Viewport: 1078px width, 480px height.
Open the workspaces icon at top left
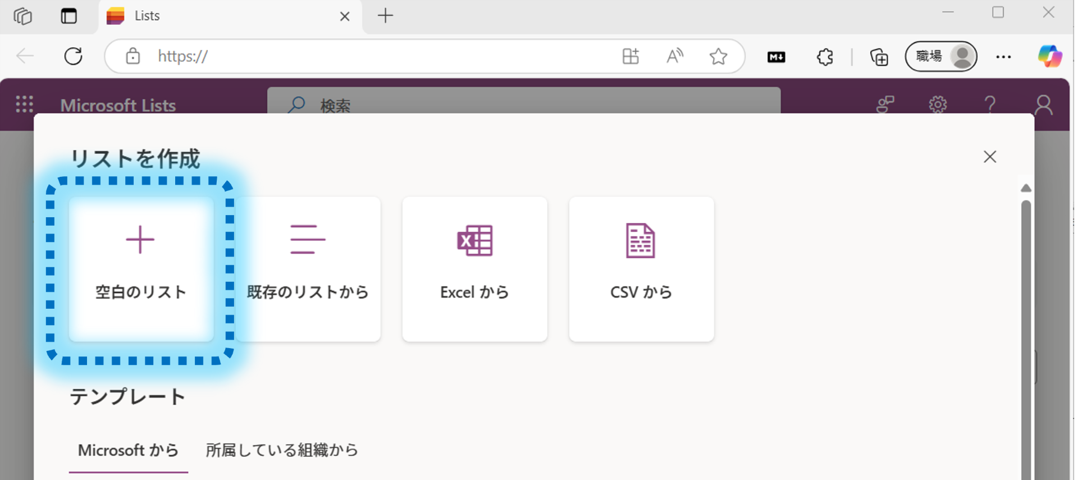[22, 16]
